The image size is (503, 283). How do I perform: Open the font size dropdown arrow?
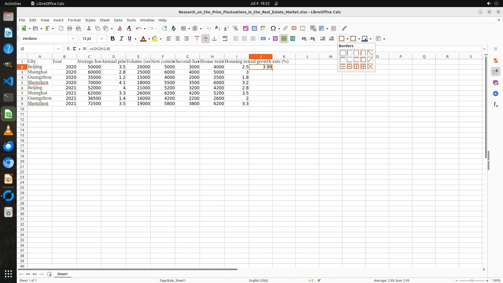click(x=102, y=39)
